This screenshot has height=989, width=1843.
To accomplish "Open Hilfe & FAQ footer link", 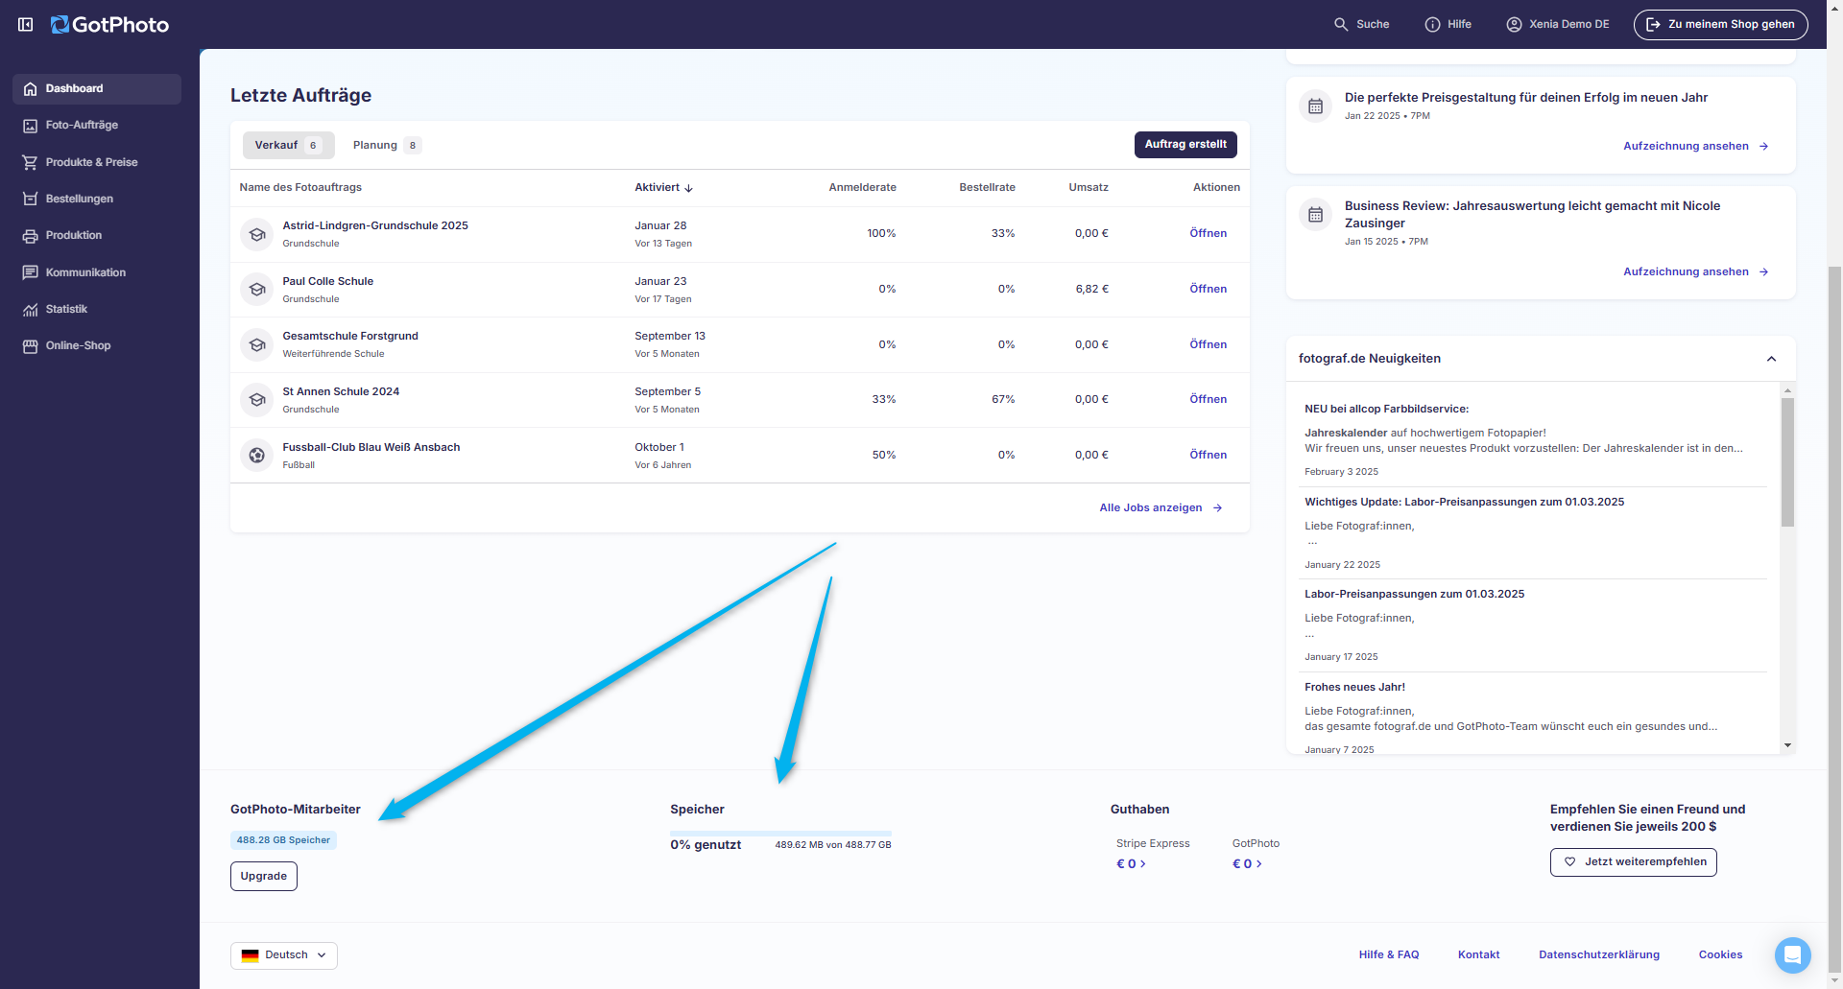I will (x=1388, y=954).
